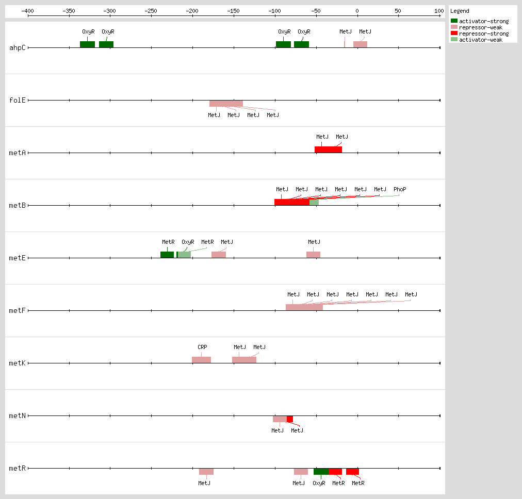Screen dimensions: 522x499
Task: Click the 100 mark on the position ruler
Action: [439, 11]
